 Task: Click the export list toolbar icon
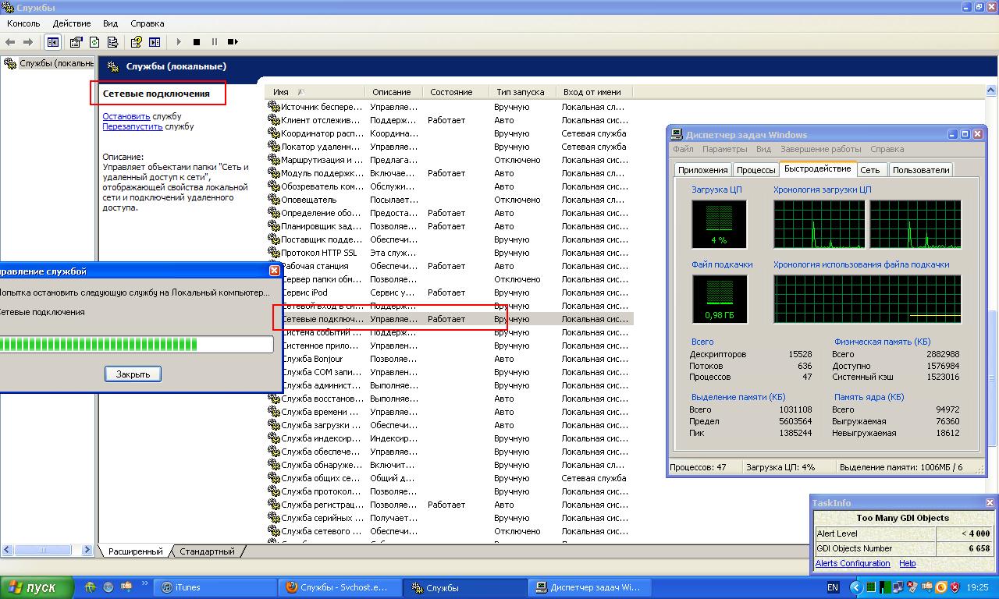(112, 42)
